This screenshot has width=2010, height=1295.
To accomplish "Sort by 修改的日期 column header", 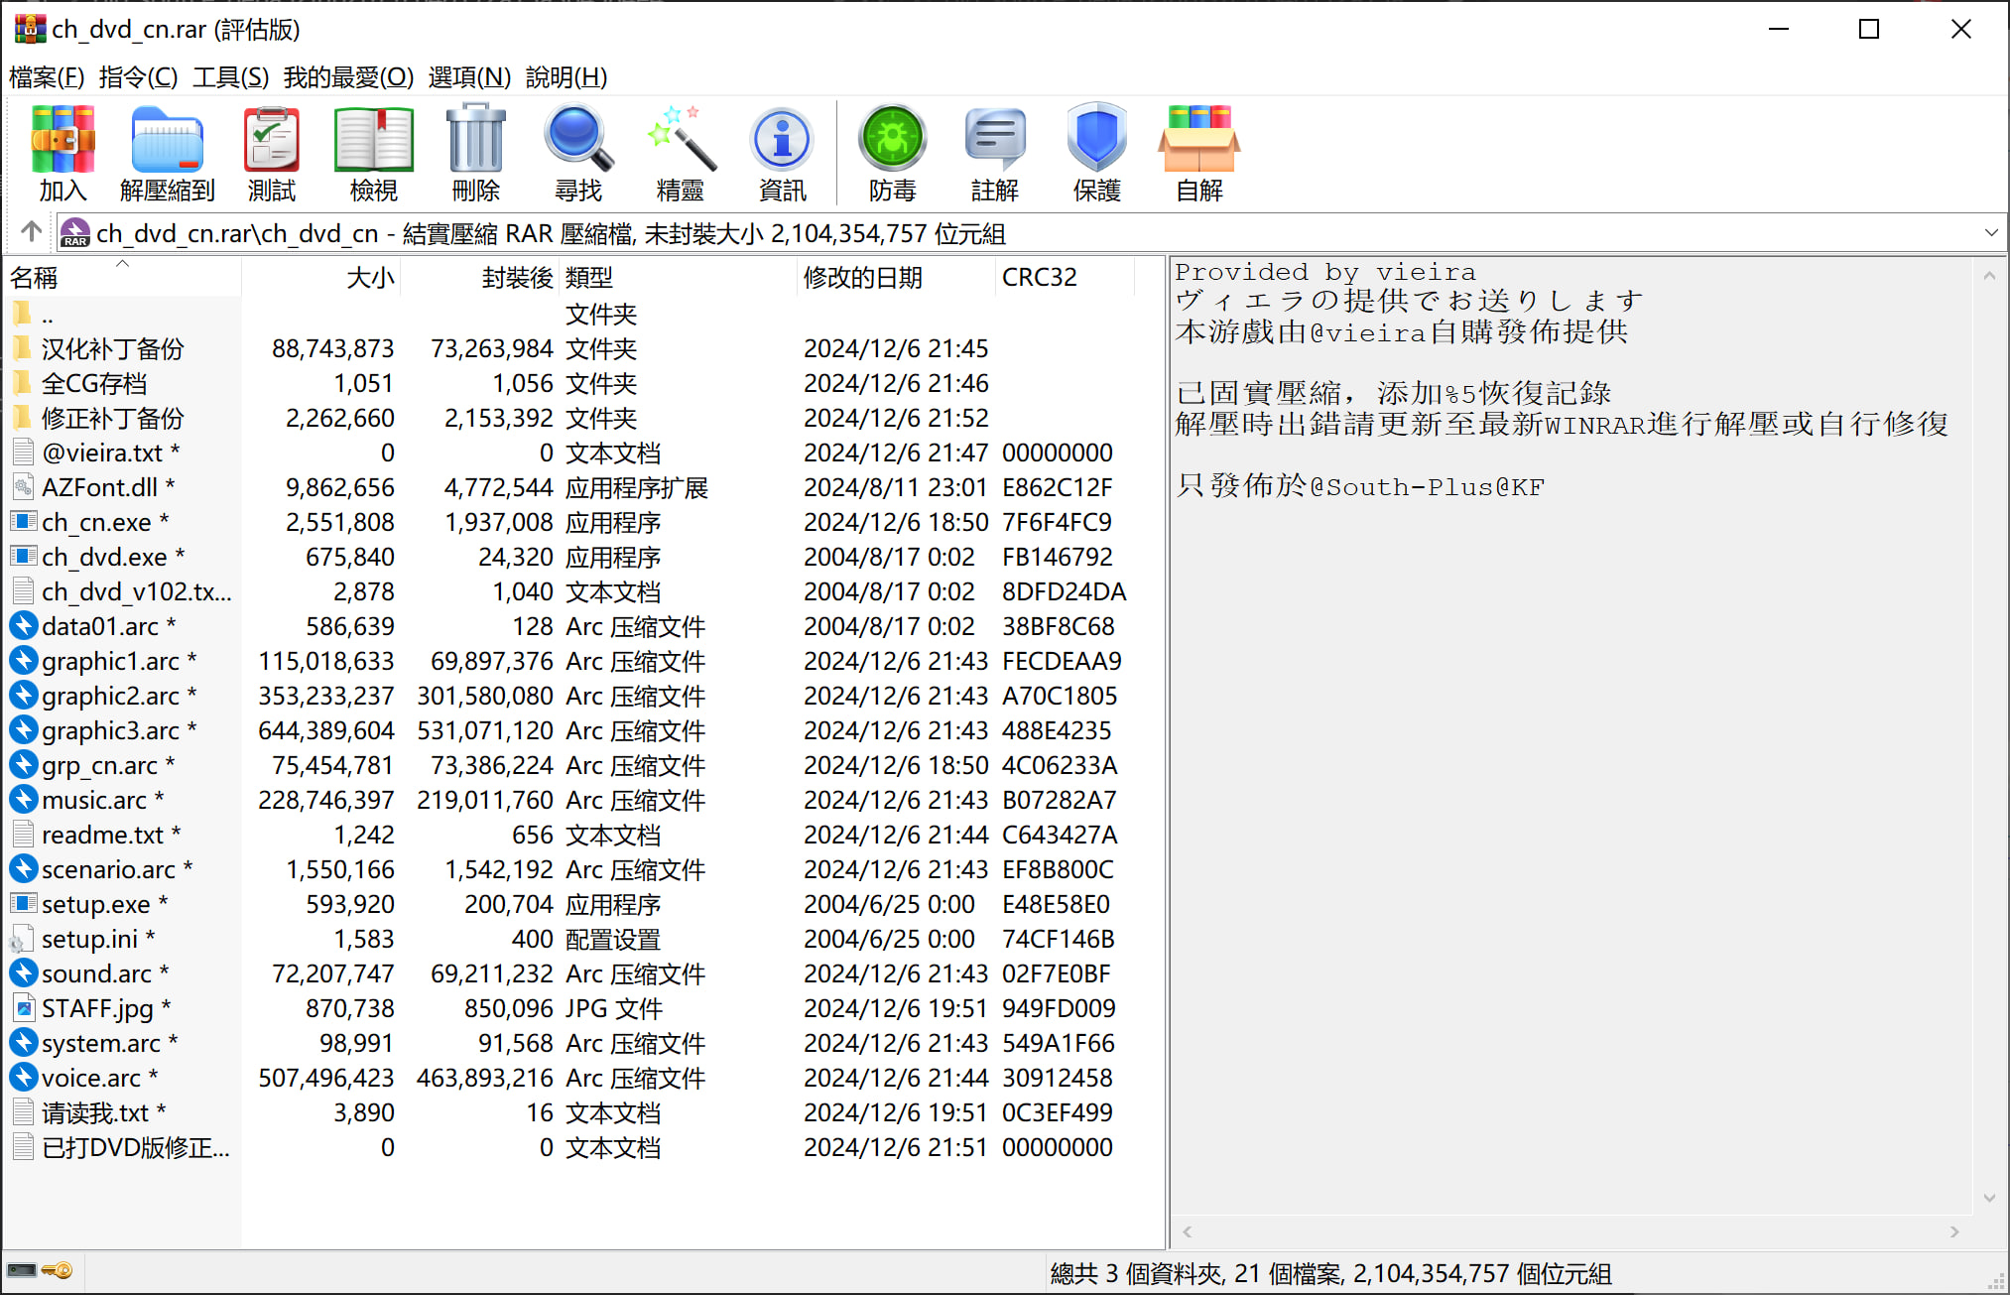I will click(862, 278).
